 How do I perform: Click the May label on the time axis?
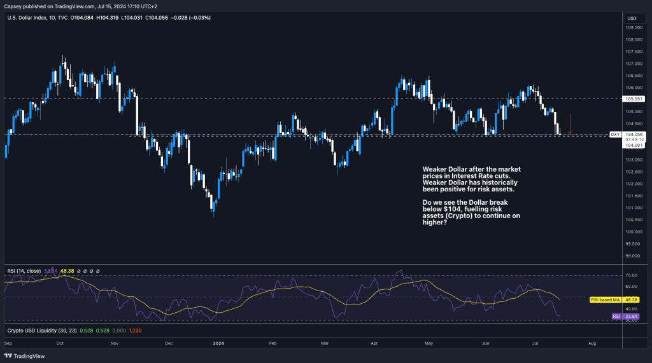coord(429,343)
